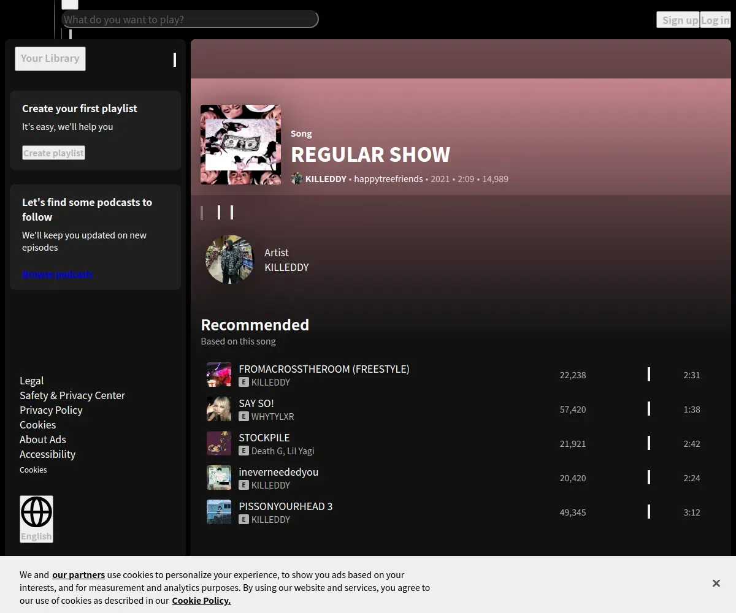Open Your Library
The width and height of the screenshot is (736, 613).
[x=50, y=58]
